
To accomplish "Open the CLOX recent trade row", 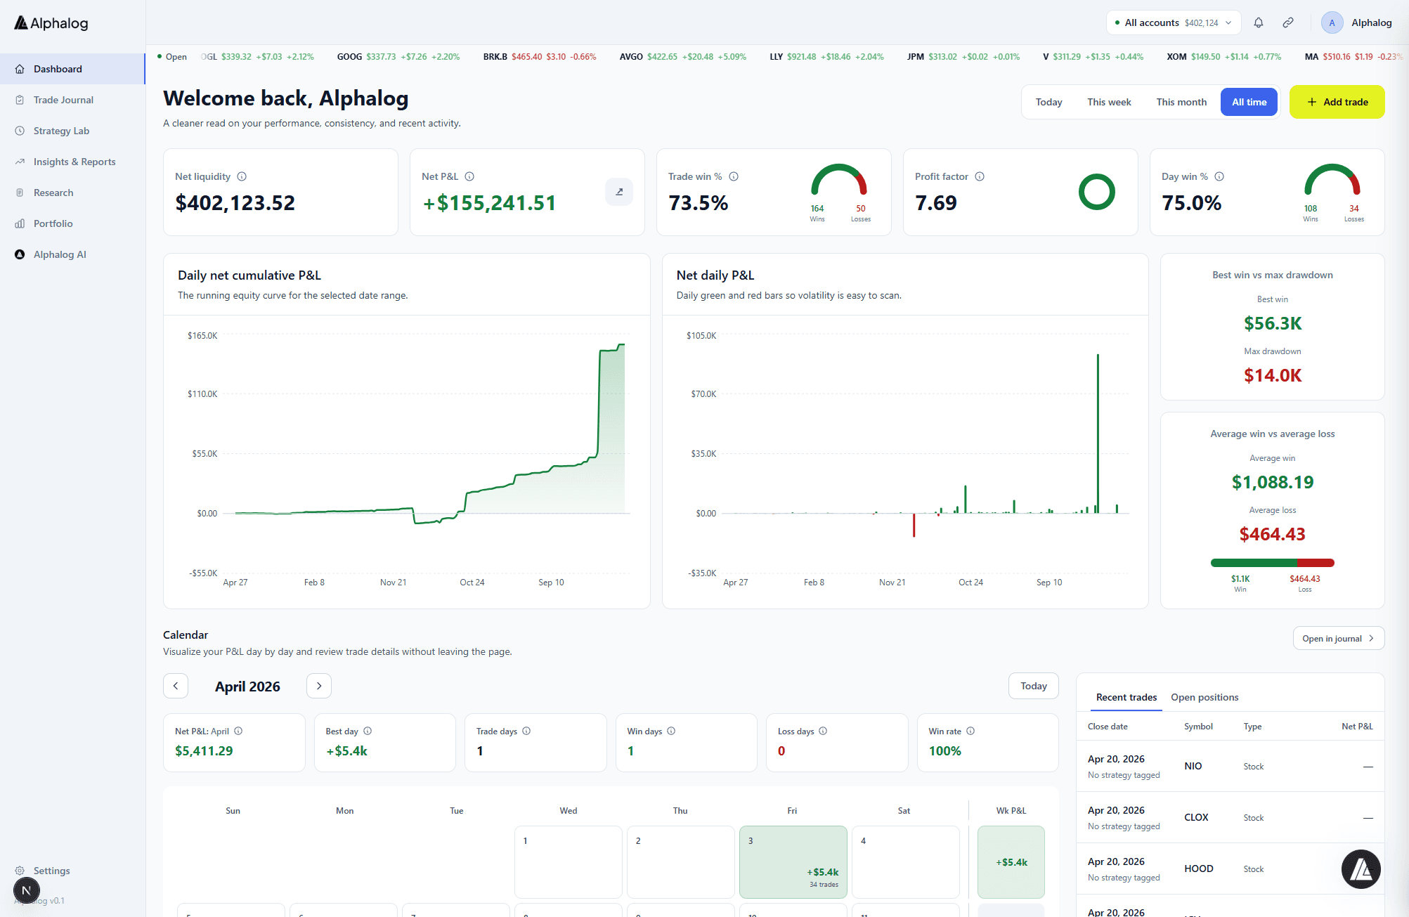I will [x=1230, y=817].
